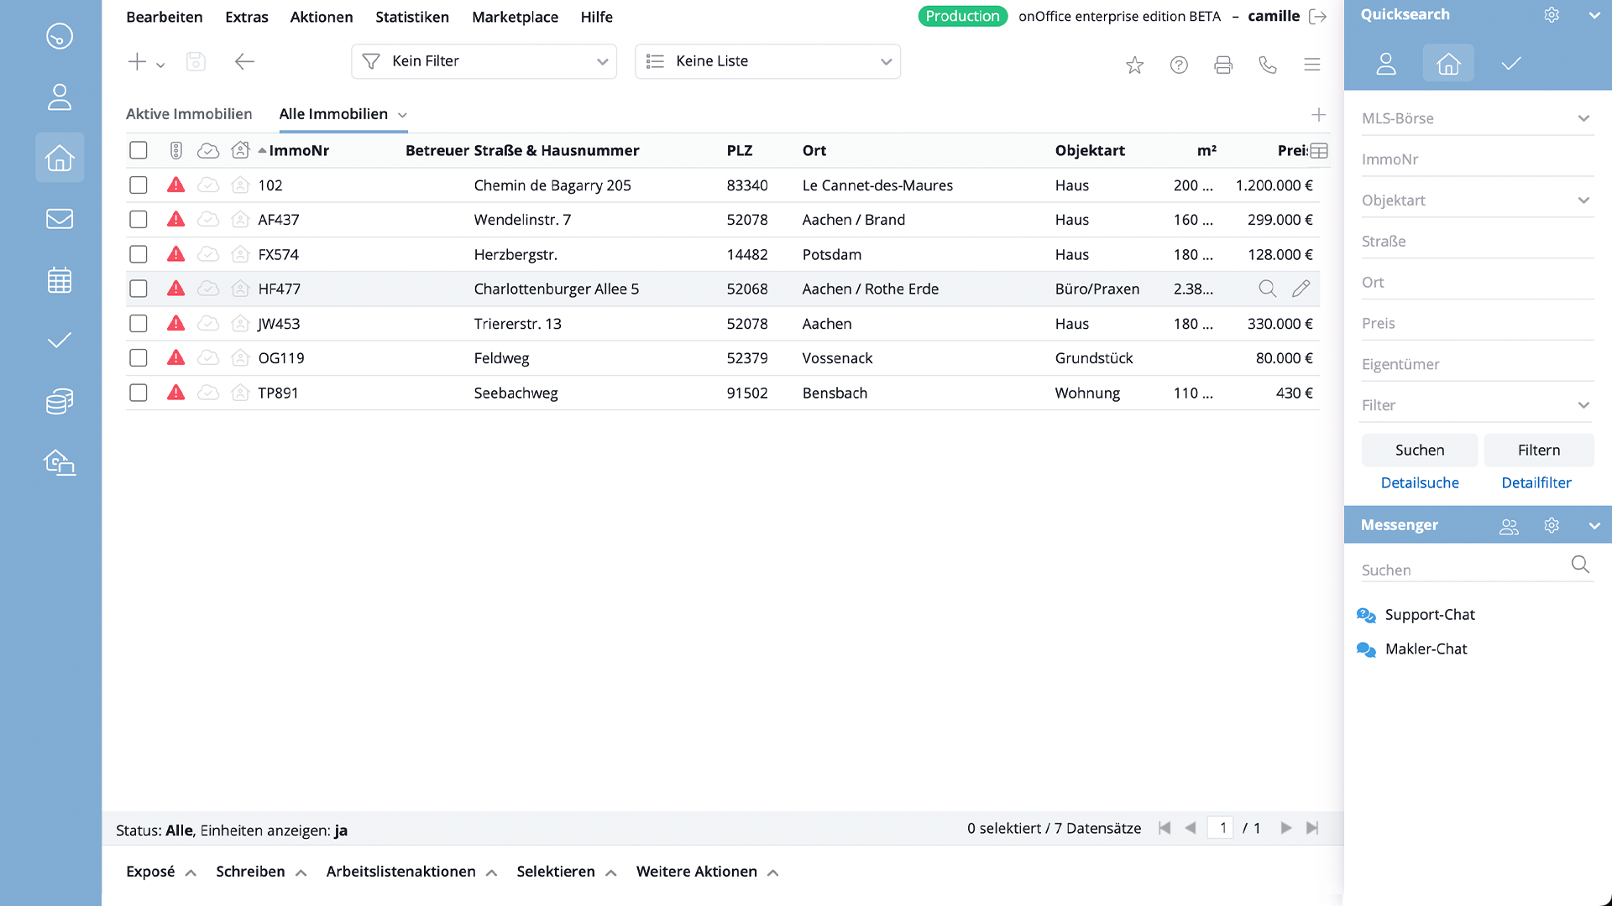This screenshot has height=906, width=1612.
Task: Open the email module in sidebar
Action: (60, 219)
